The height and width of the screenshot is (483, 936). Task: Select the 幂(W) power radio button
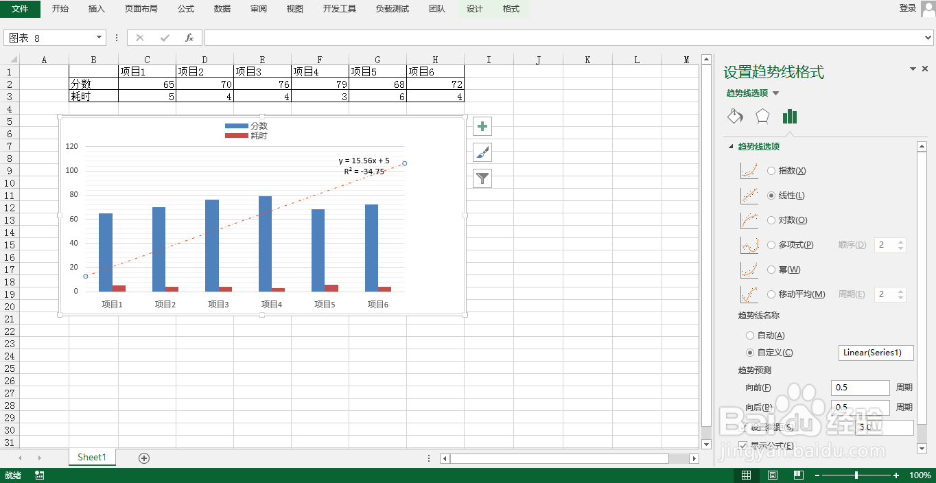tap(771, 270)
